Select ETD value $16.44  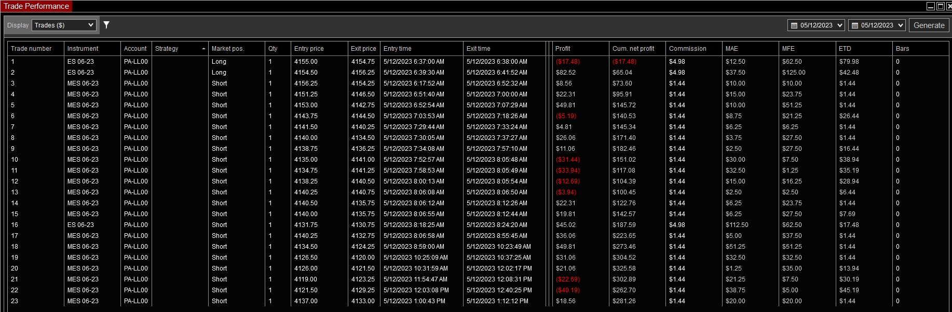pos(849,149)
